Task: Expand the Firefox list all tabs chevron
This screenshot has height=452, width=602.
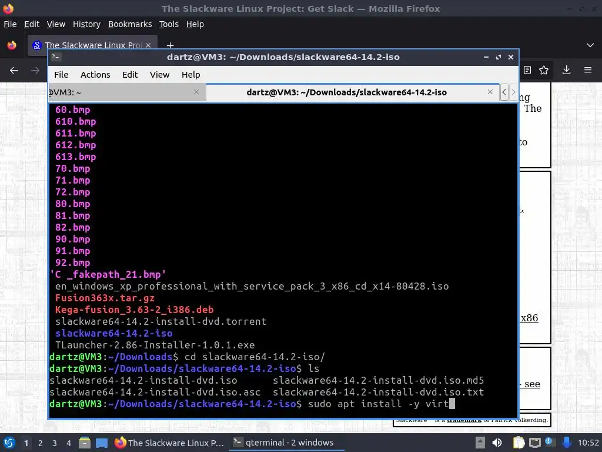Action: point(590,45)
